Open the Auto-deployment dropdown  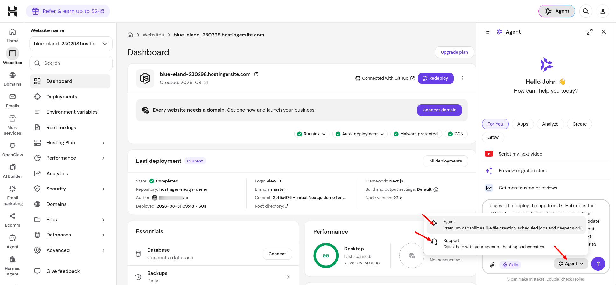[360, 134]
